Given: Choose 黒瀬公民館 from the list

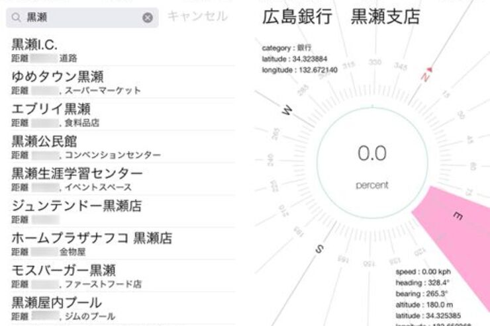Looking at the screenshot, I should [x=122, y=147].
